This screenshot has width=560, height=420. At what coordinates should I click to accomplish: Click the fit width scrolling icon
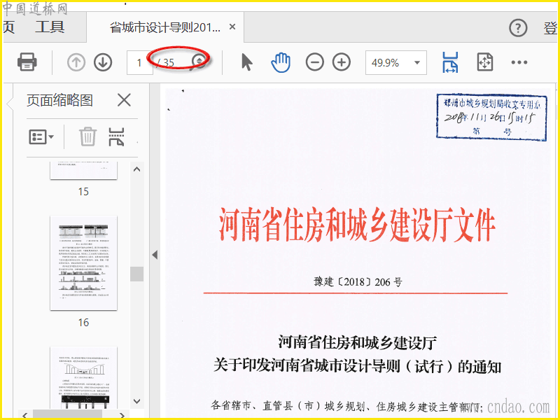tap(450, 62)
